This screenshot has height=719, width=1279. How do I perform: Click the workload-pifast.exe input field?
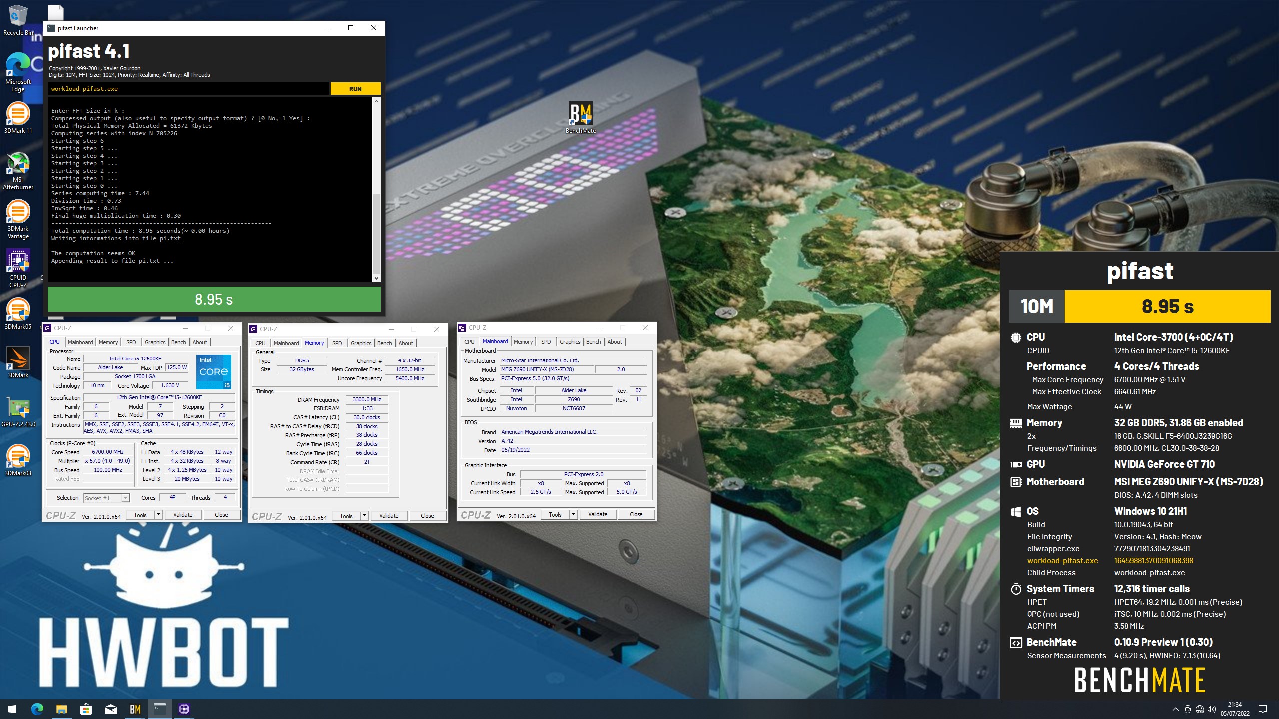tap(188, 89)
